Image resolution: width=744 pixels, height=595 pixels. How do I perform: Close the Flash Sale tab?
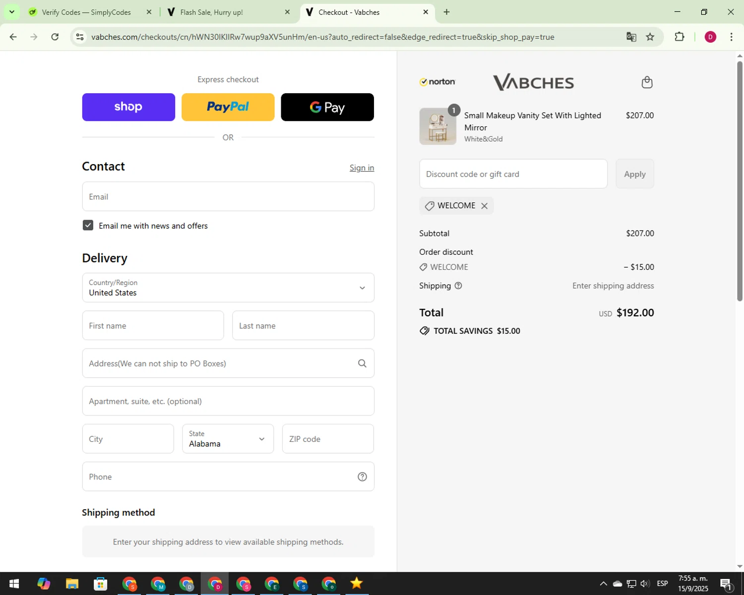287,12
